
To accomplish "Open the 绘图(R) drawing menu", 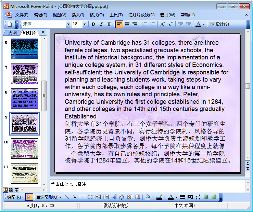I will click(x=15, y=197).
